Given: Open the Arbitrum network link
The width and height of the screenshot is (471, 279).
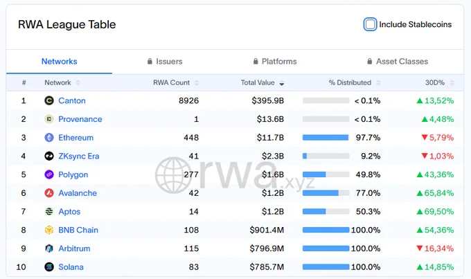Looking at the screenshot, I should pyautogui.click(x=74, y=249).
